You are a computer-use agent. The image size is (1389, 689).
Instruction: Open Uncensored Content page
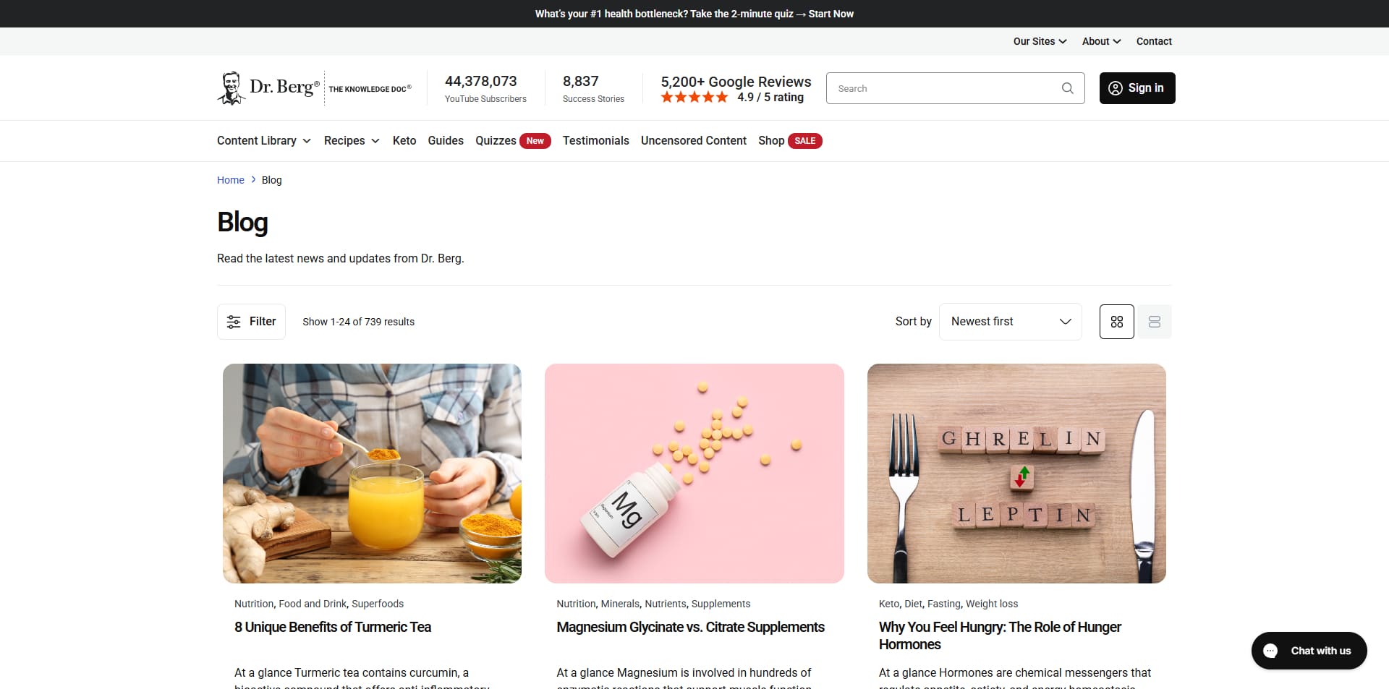click(694, 141)
